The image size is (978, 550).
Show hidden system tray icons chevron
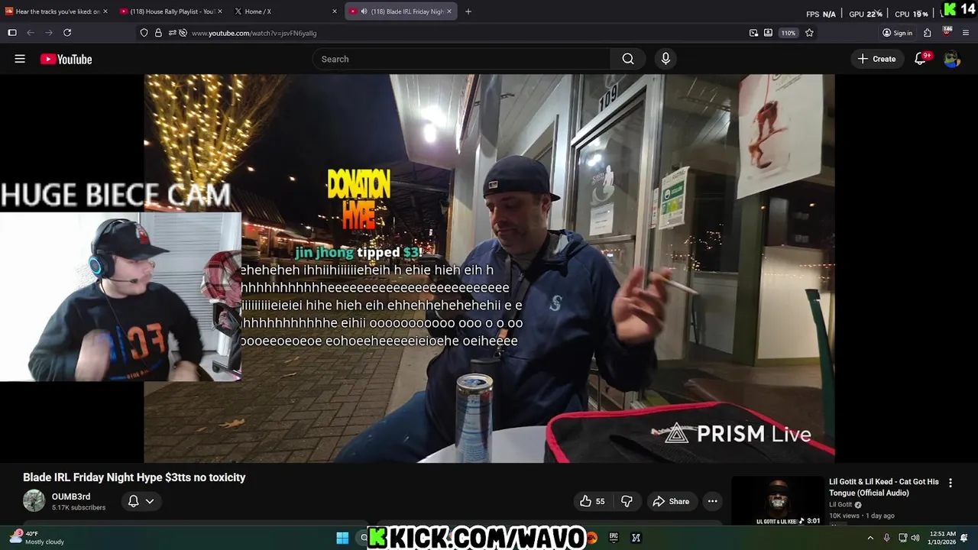click(870, 538)
